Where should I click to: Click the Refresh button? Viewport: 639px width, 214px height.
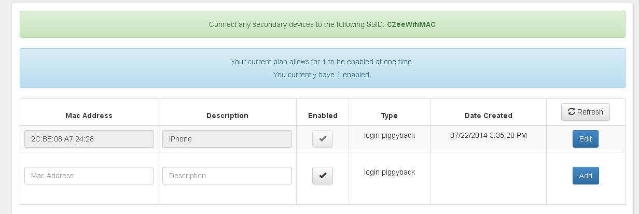[585, 112]
